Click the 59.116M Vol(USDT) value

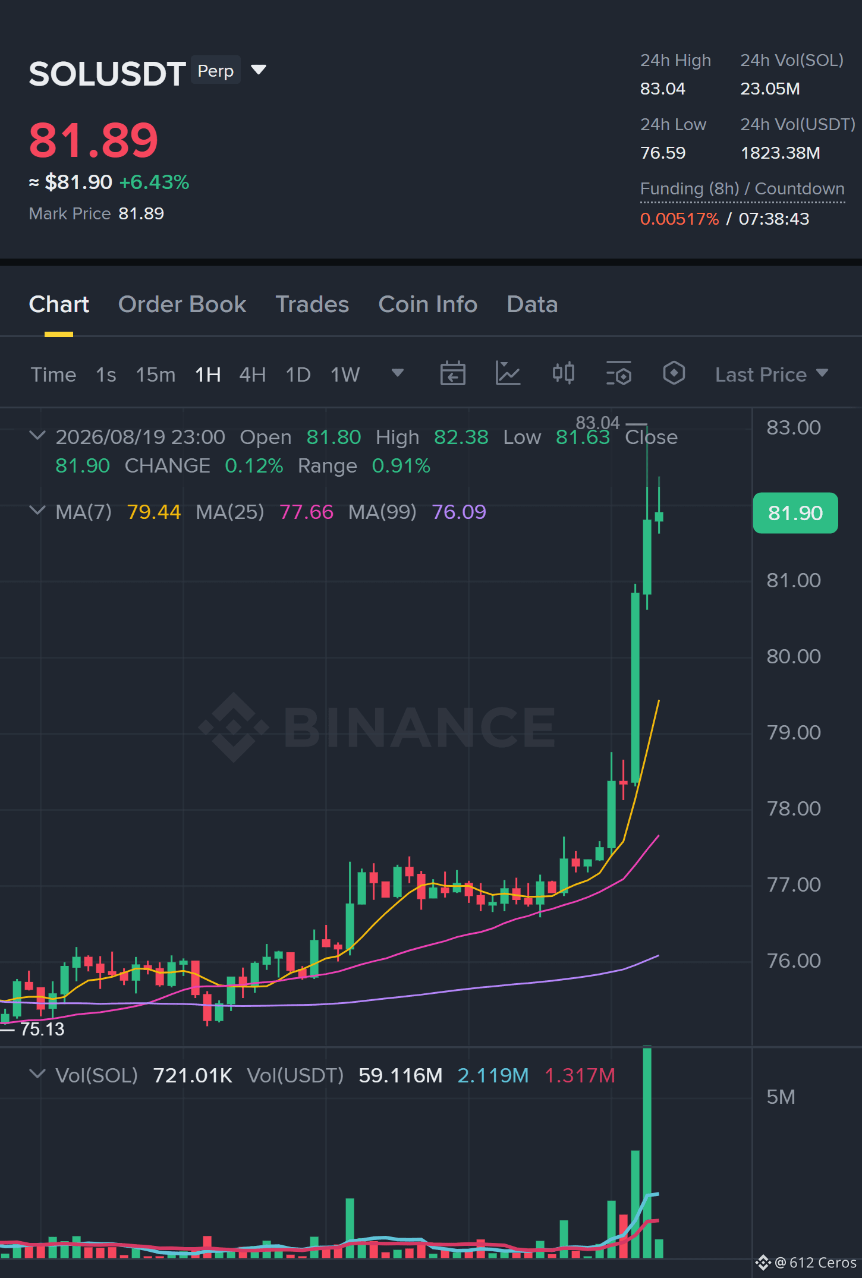(401, 1075)
